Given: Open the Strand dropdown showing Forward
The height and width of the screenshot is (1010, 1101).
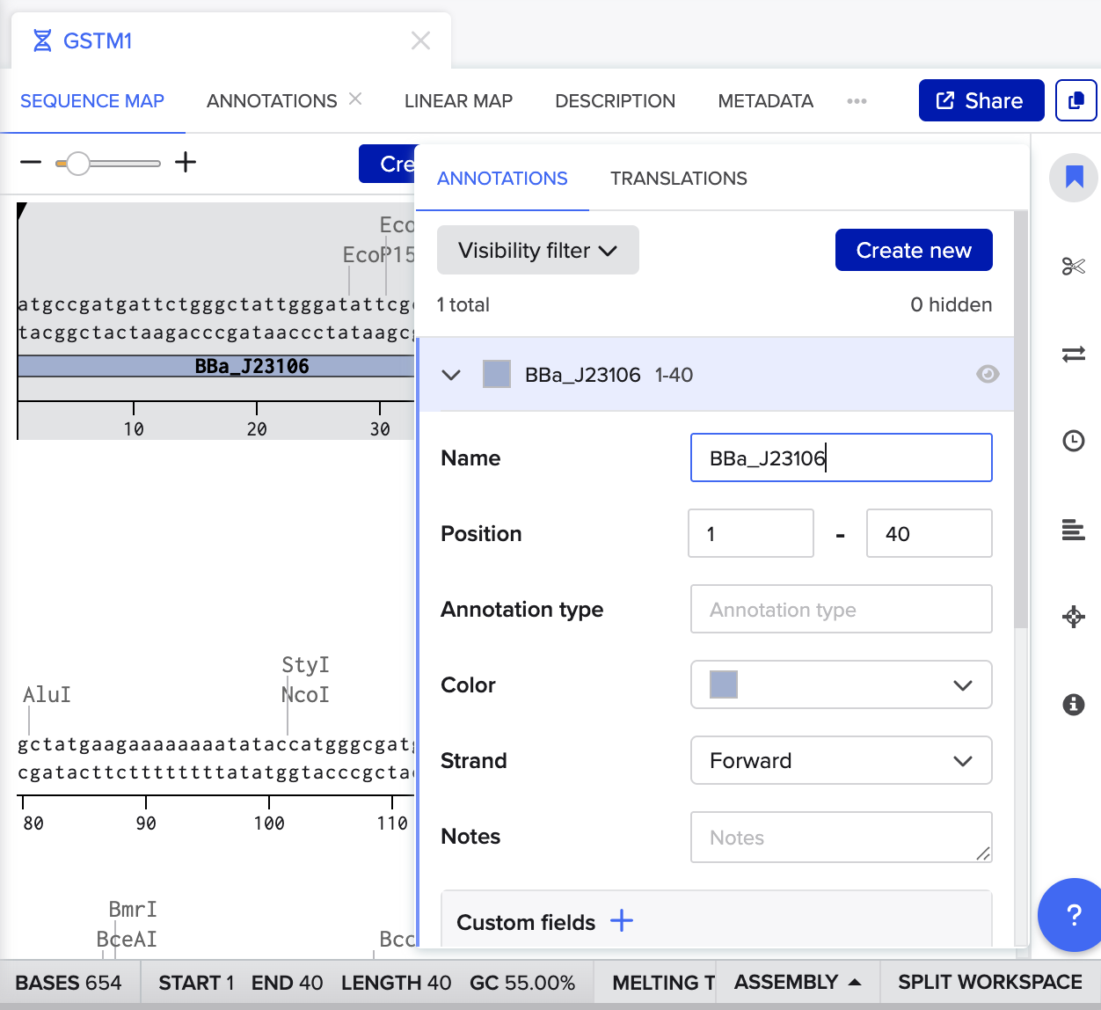Looking at the screenshot, I should [841, 760].
